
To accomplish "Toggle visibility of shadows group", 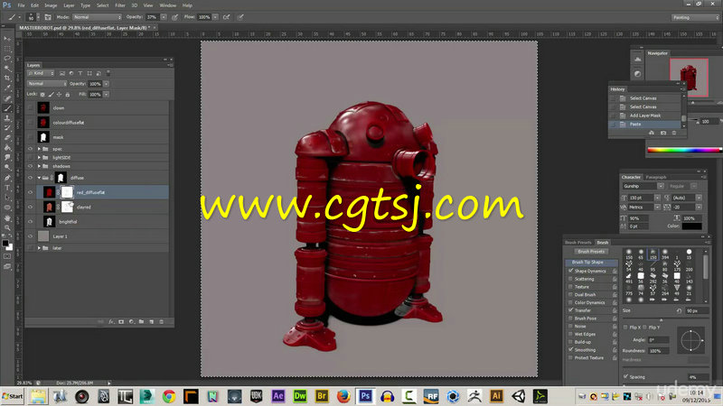I will (x=31, y=166).
